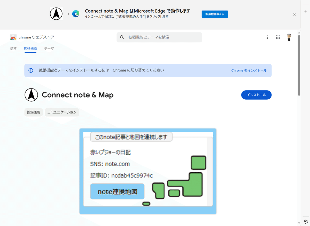
Task: Click the Chrome Web Store logo
Action: coord(13,37)
